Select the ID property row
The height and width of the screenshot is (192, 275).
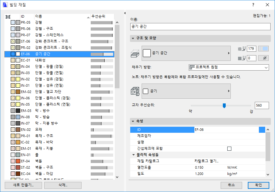[198, 130]
